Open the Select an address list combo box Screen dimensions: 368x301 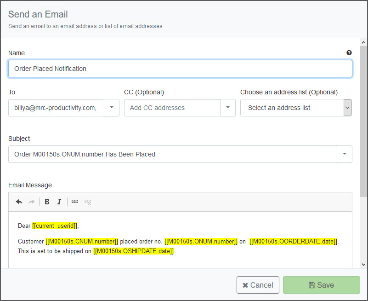click(296, 108)
